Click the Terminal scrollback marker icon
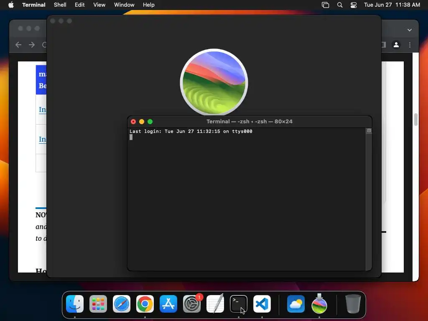428x321 pixels. click(369, 131)
